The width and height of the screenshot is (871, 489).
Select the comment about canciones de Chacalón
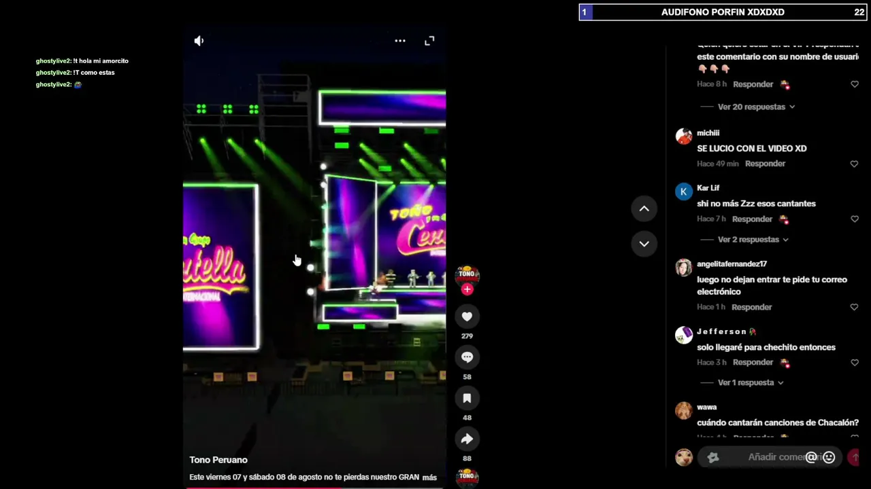click(778, 423)
